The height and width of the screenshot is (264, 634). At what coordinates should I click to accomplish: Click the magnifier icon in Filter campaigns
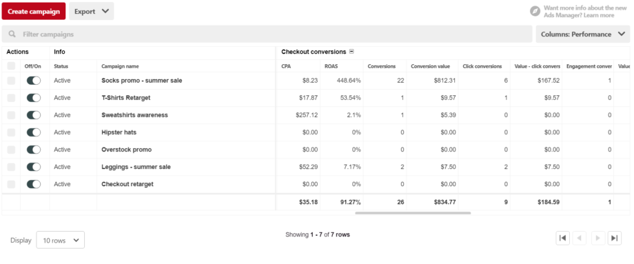12,34
